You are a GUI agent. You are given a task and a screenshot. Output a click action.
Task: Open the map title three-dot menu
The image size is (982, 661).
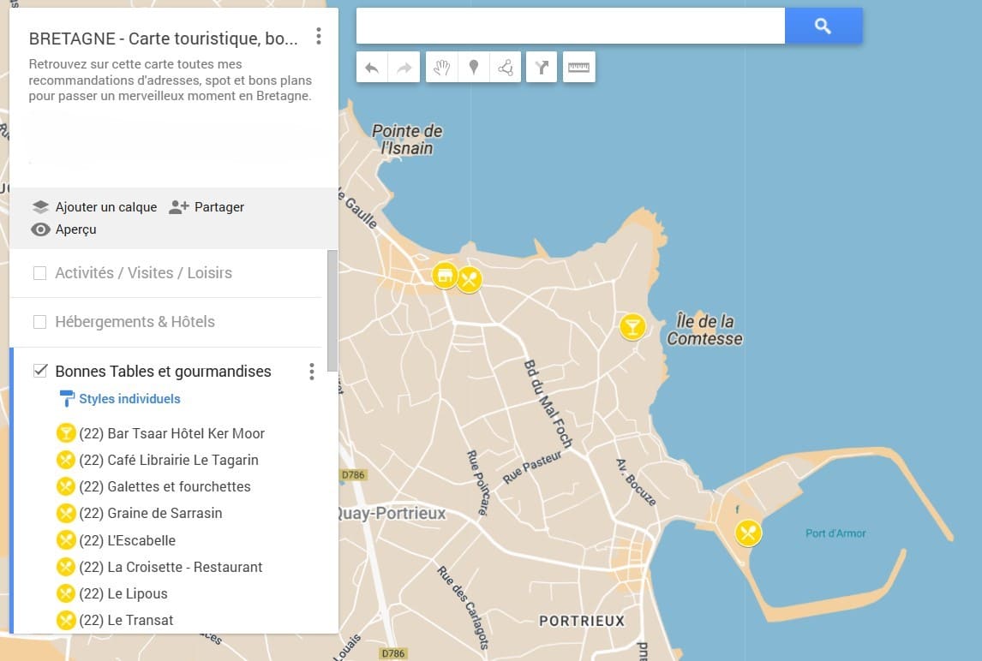point(319,36)
